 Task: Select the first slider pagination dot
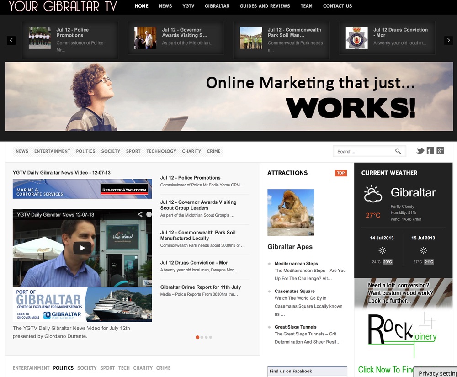pos(197,337)
